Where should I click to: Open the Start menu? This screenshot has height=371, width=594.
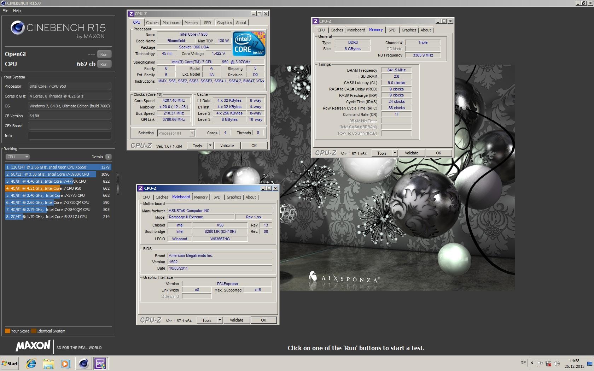click(x=10, y=363)
